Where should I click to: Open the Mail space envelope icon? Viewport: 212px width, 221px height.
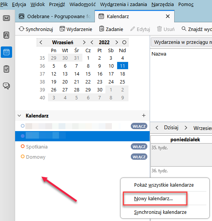pos(6,18)
